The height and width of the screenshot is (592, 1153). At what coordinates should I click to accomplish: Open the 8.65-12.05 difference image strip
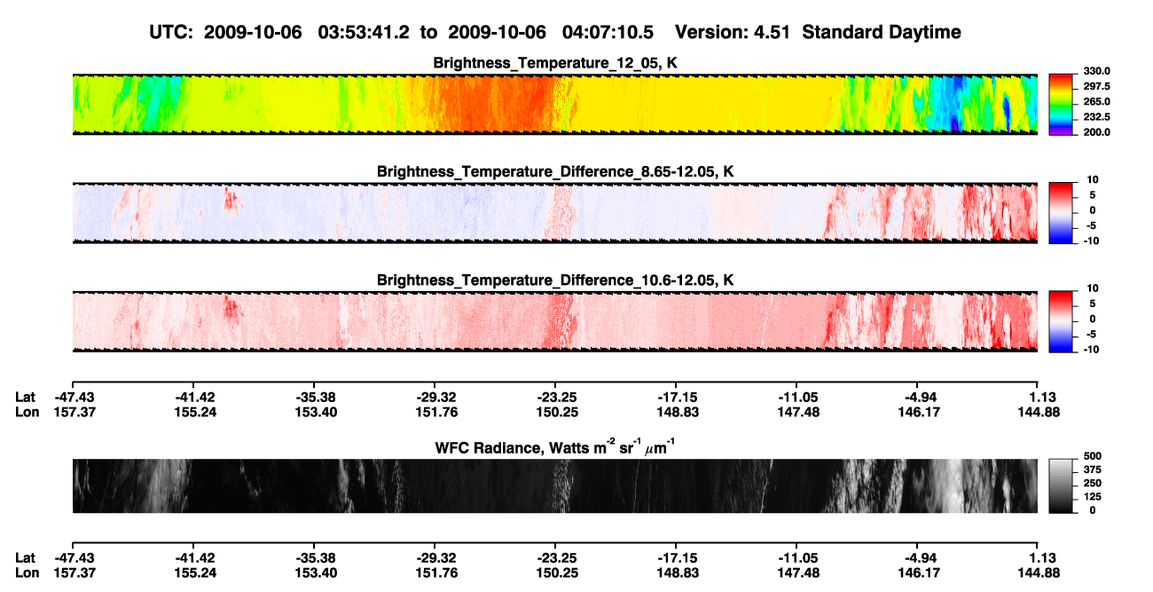(555, 213)
